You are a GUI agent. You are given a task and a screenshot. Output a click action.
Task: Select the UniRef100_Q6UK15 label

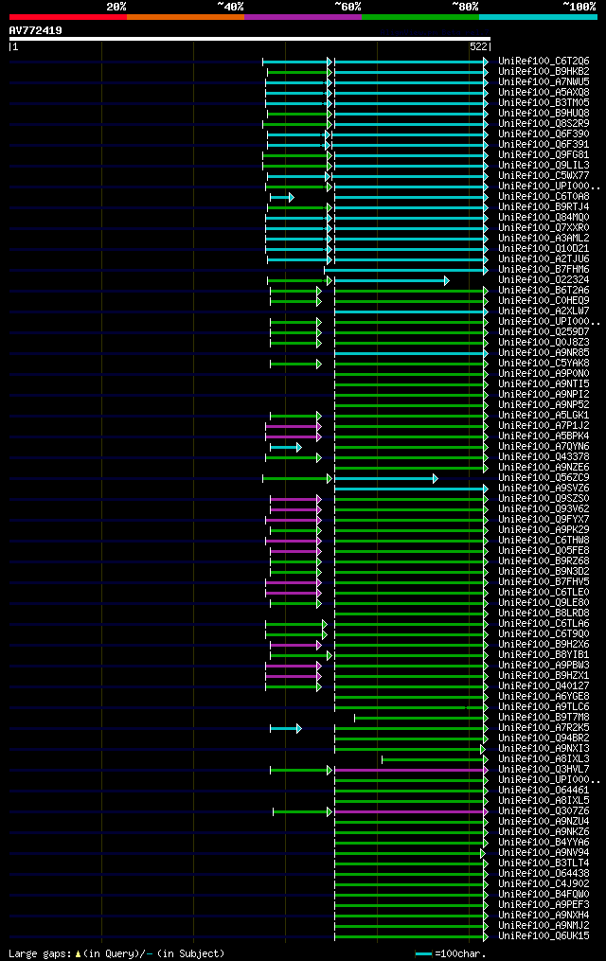tap(544, 936)
